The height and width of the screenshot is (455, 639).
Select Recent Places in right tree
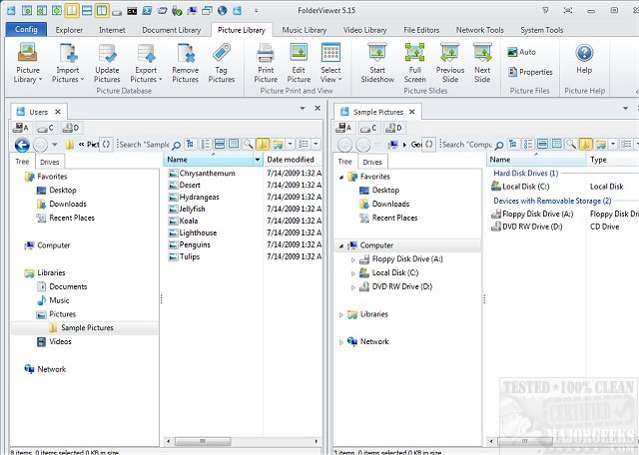pyautogui.click(x=394, y=218)
